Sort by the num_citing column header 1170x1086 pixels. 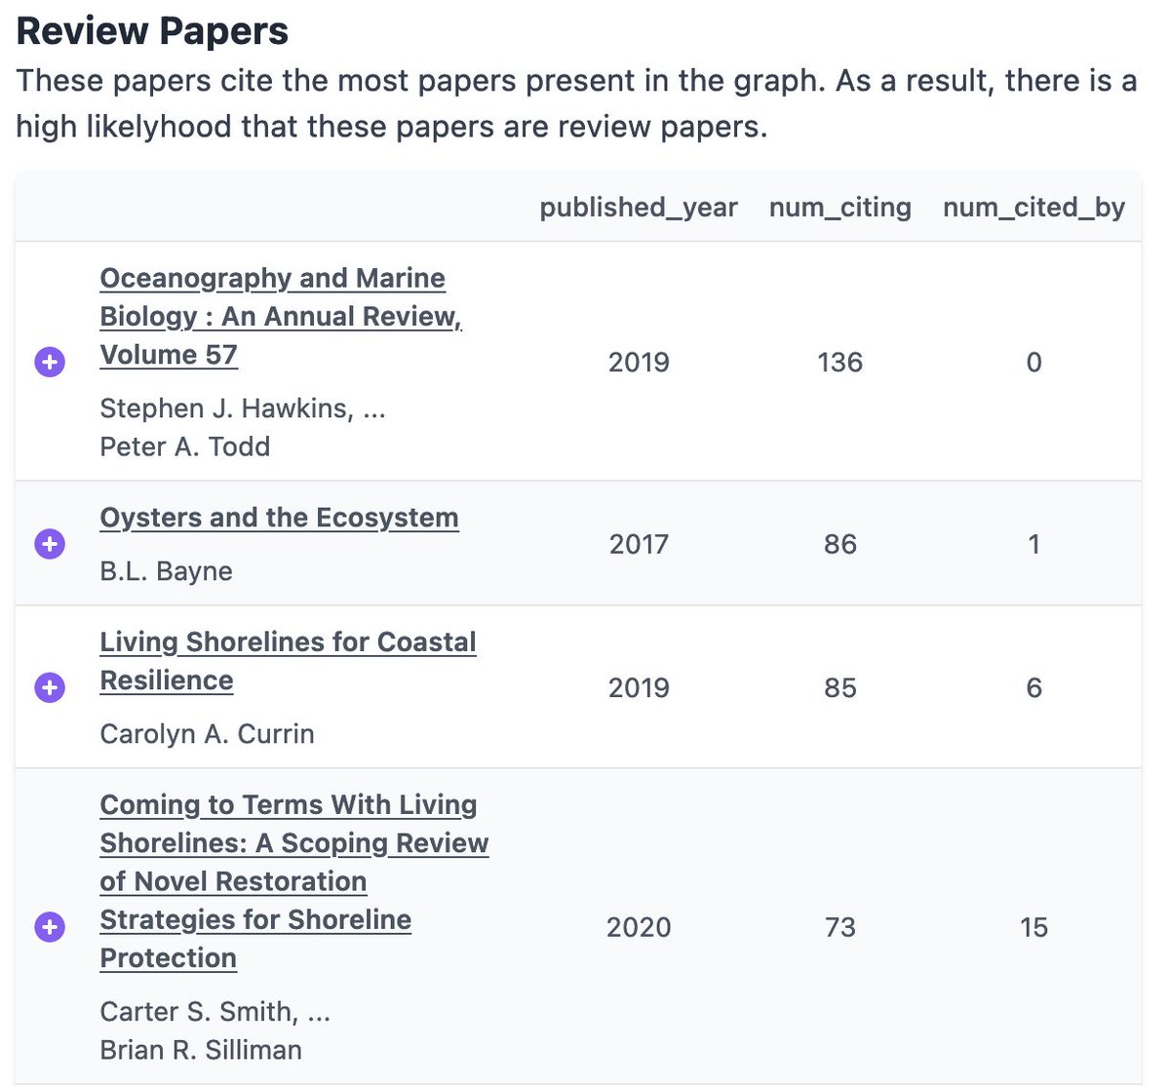pos(839,208)
